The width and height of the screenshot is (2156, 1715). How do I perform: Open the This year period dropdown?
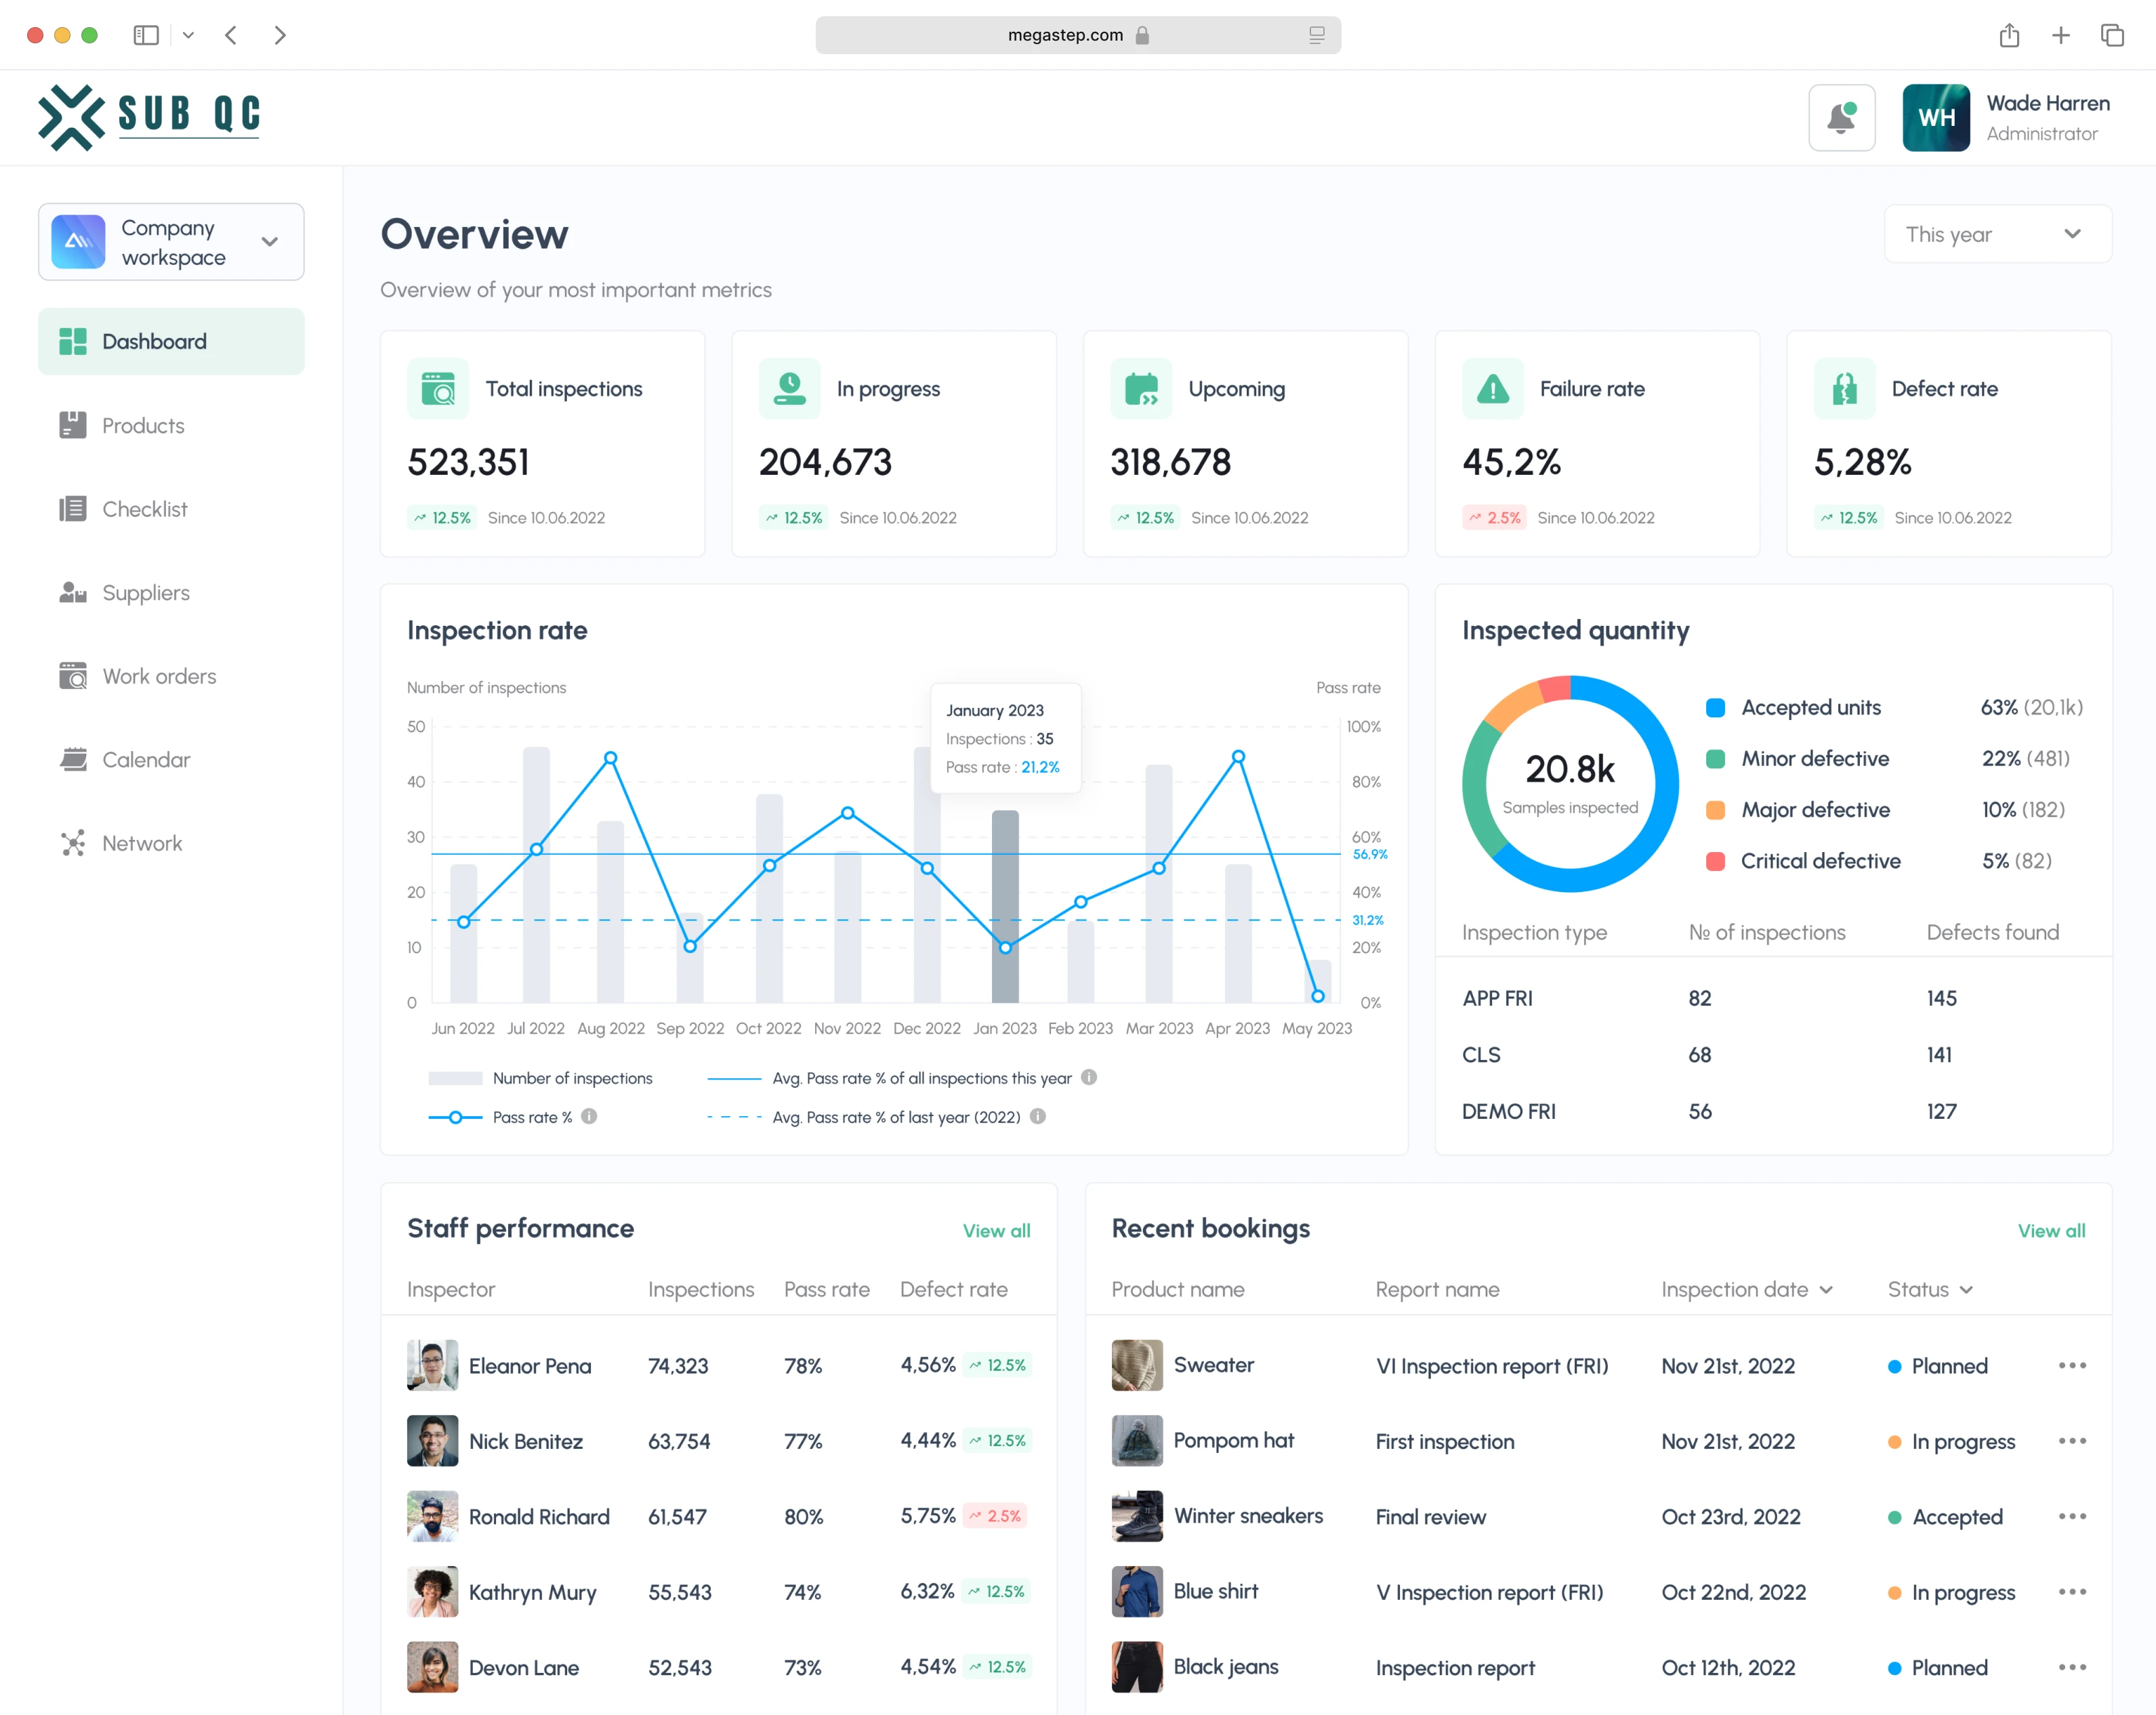point(1997,235)
